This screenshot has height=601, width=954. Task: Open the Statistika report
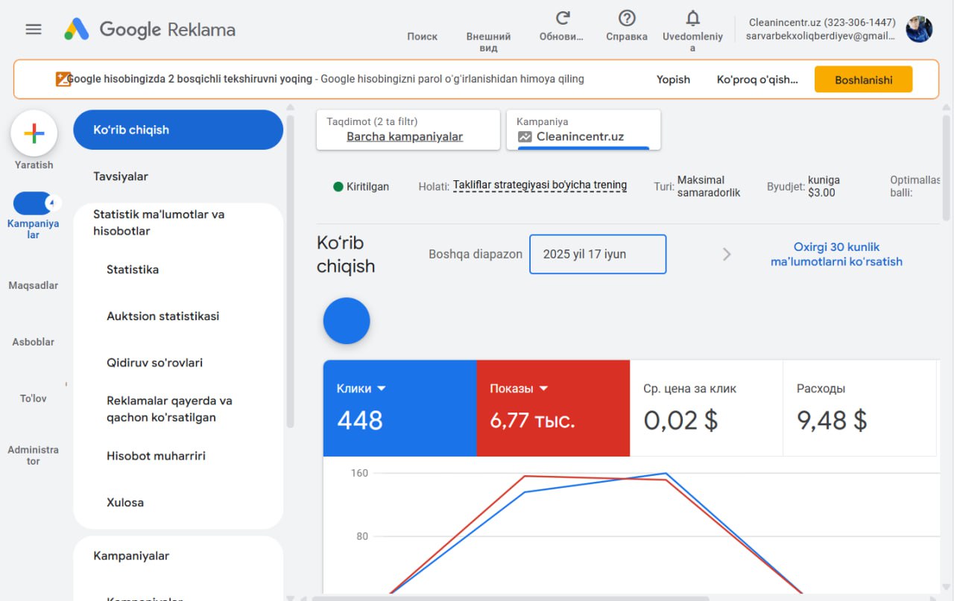pyautogui.click(x=133, y=270)
